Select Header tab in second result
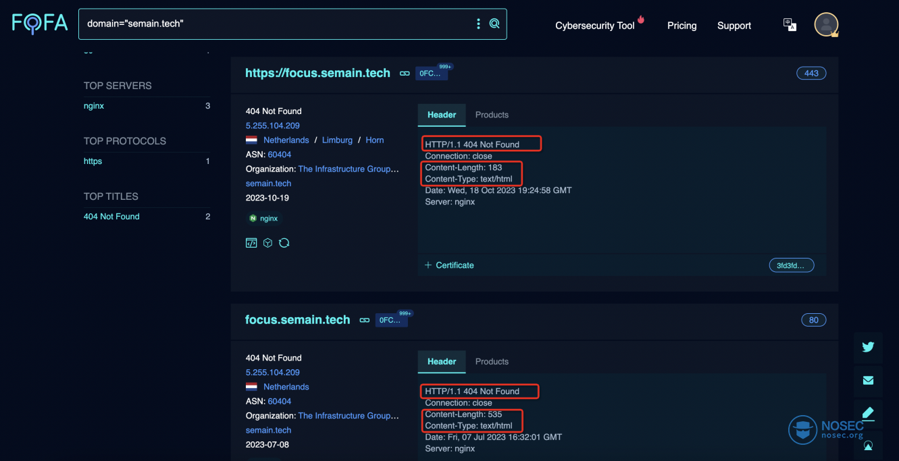Image resolution: width=899 pixels, height=461 pixels. [442, 362]
